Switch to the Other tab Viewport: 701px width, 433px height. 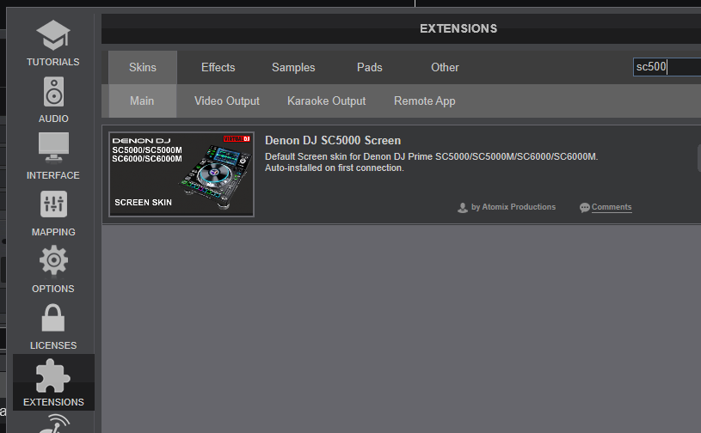pos(445,67)
